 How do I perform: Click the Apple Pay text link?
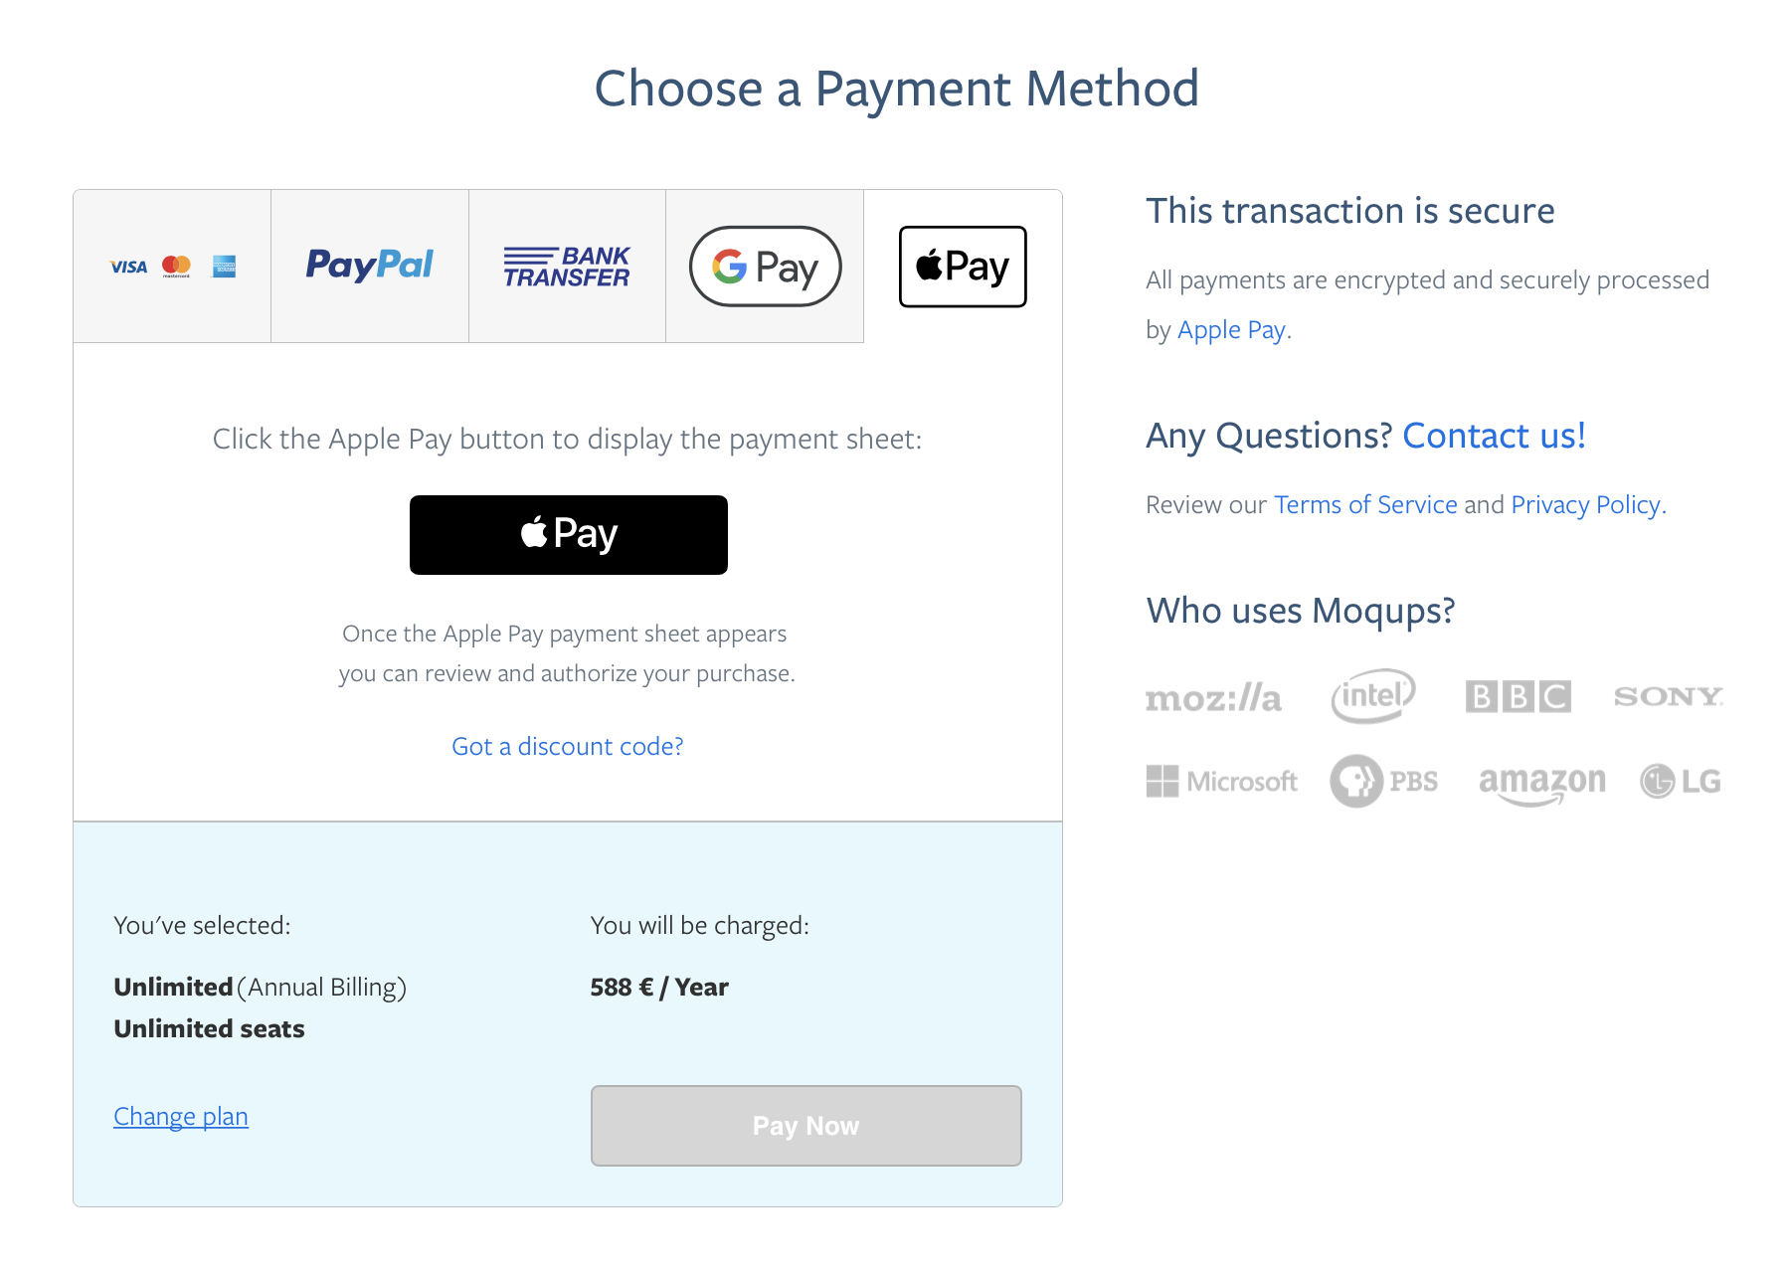(x=1231, y=329)
